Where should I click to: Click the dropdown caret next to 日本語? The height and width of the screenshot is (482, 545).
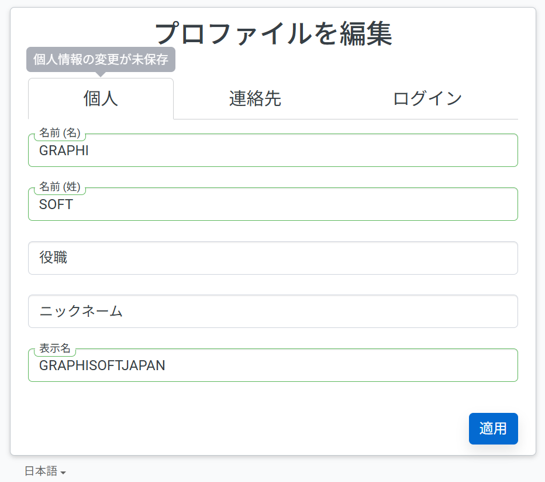click(63, 473)
